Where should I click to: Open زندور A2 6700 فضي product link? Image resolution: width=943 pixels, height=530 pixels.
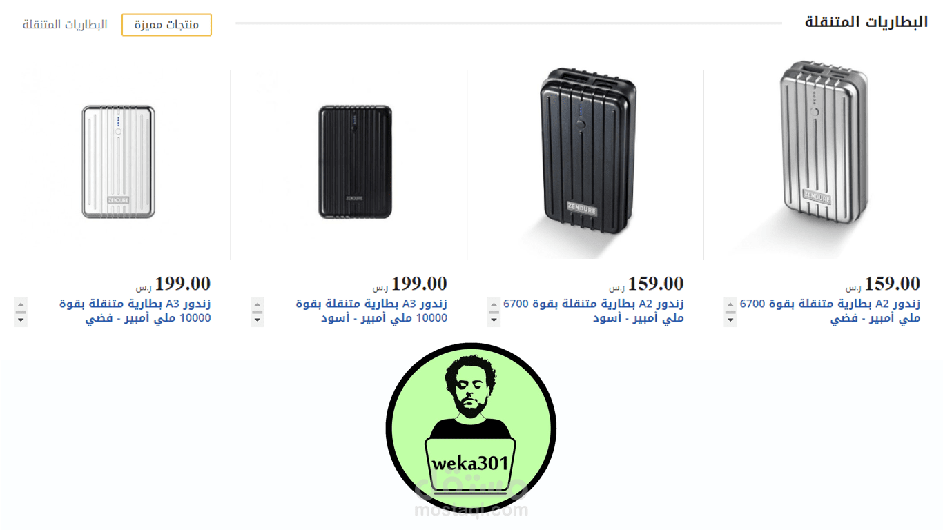[x=830, y=311]
